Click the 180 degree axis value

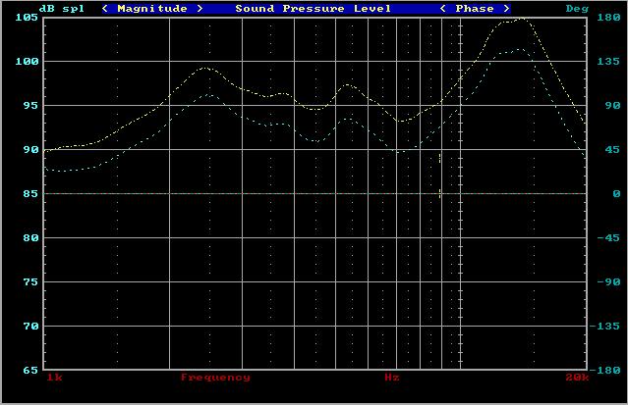608,18
